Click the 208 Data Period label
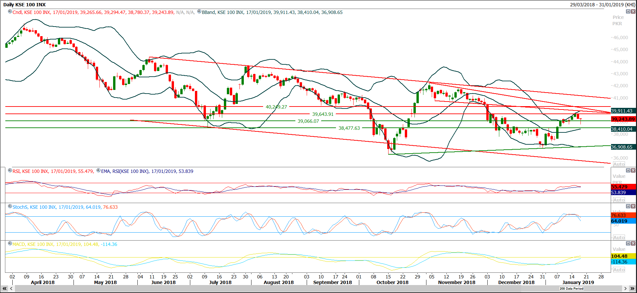 tap(571, 289)
